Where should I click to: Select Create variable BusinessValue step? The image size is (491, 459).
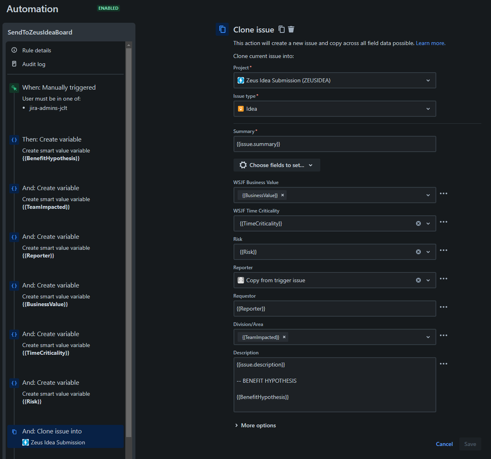click(x=65, y=295)
